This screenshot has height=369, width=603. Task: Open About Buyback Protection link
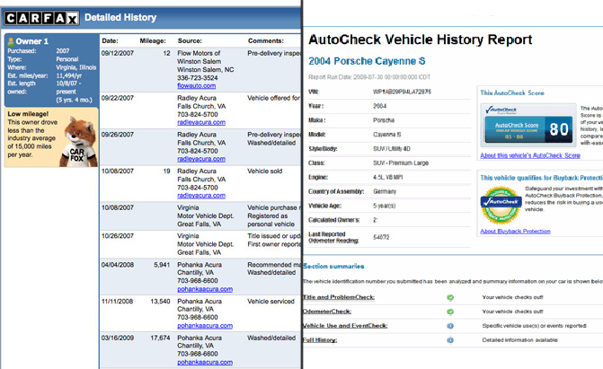515,231
